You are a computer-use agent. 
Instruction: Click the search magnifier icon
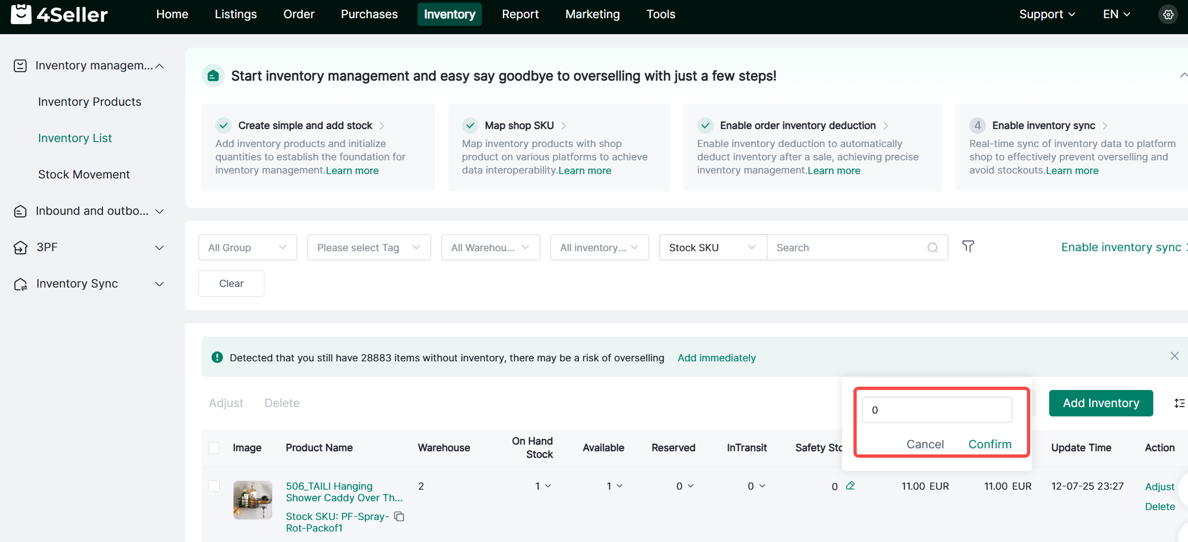tap(932, 248)
